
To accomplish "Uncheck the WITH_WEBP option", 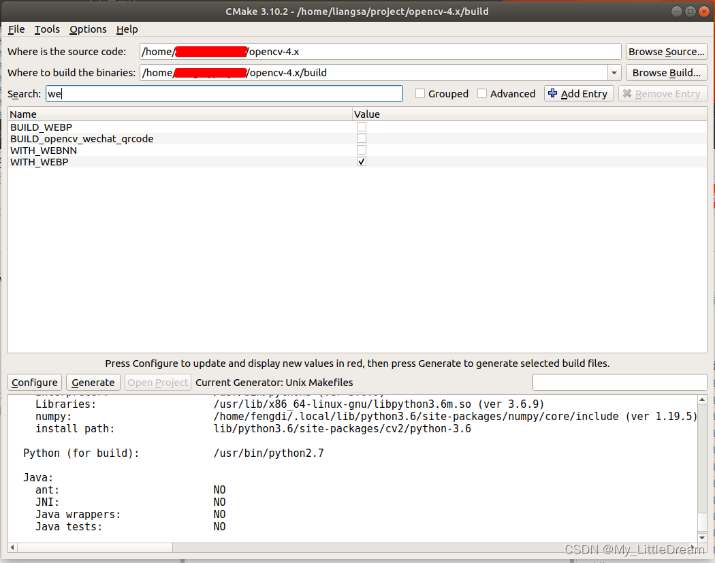I will click(x=362, y=162).
